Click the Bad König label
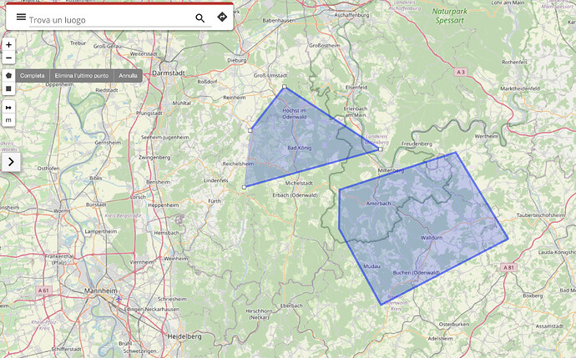The image size is (576, 358). pyautogui.click(x=300, y=148)
